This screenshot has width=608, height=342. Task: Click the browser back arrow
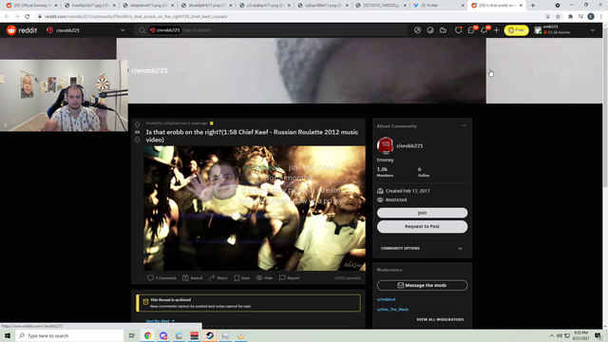click(7, 17)
